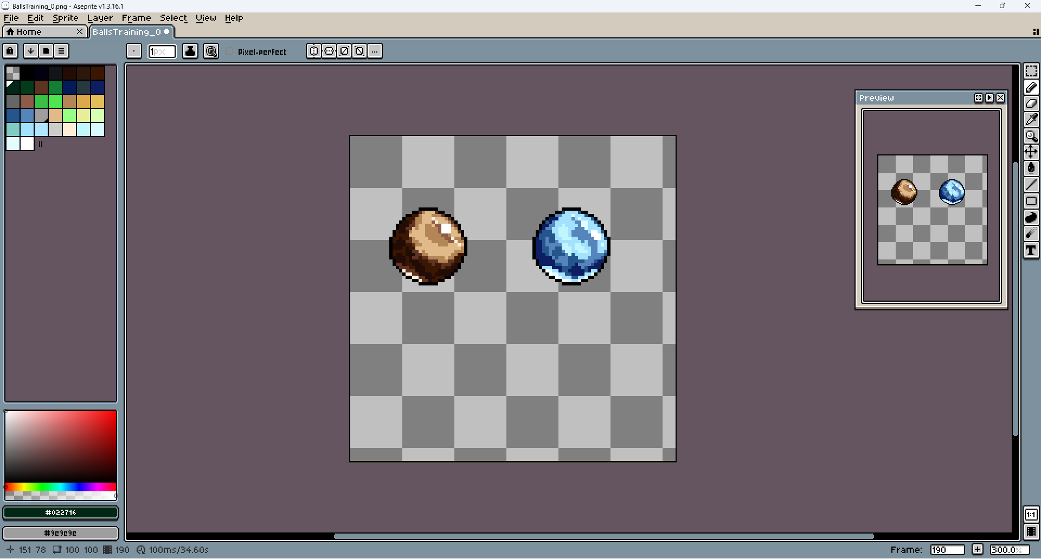Image resolution: width=1041 pixels, height=559 pixels.
Task: Open the ink type dropdown
Action: (x=190, y=51)
